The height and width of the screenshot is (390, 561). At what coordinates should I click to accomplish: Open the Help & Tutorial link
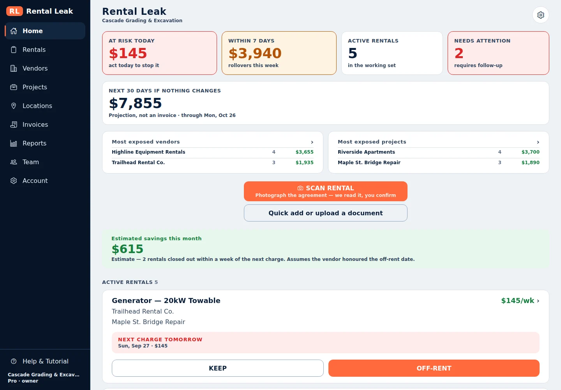(x=45, y=361)
